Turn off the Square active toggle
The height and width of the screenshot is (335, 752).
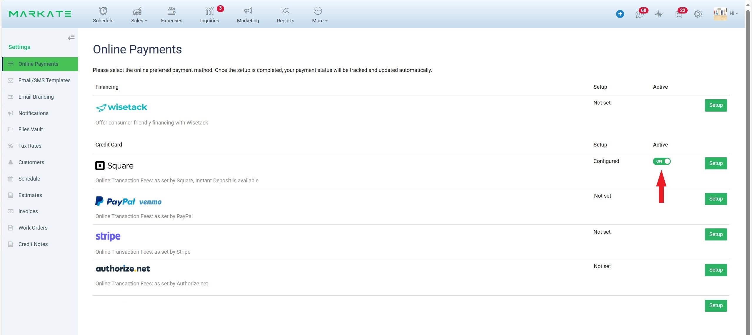tap(661, 161)
